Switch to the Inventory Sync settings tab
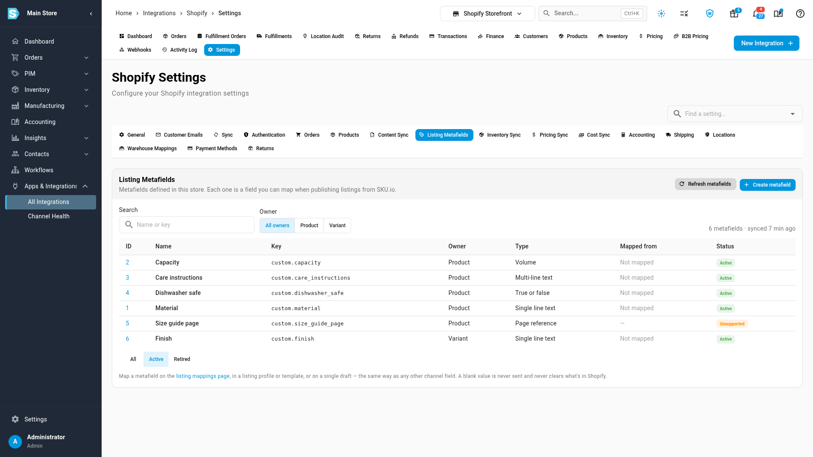 click(x=500, y=135)
